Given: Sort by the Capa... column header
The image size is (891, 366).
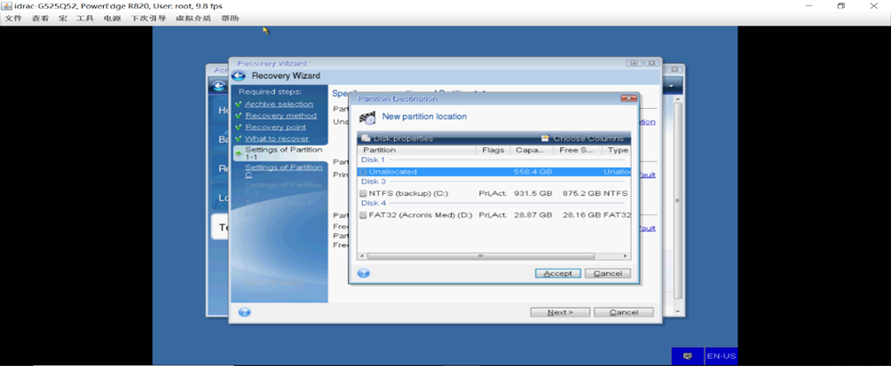Looking at the screenshot, I should (532, 151).
